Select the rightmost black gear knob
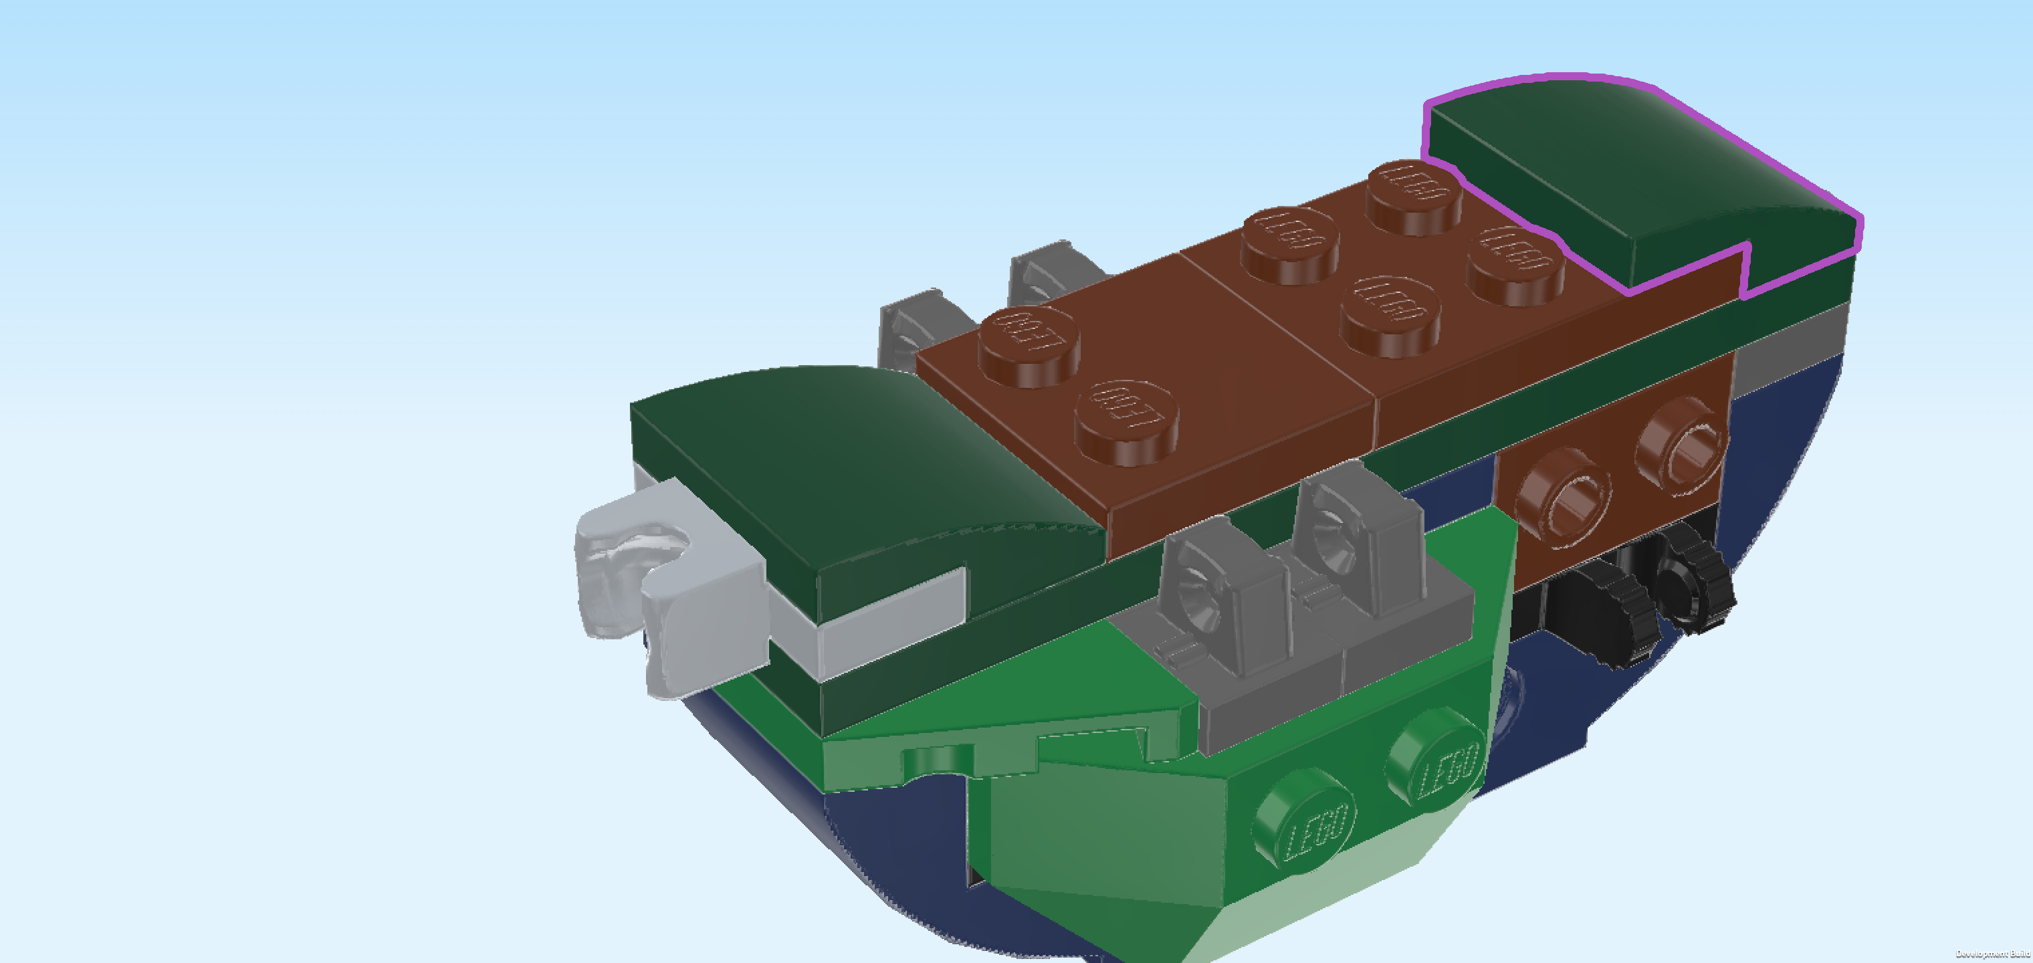 (1697, 580)
